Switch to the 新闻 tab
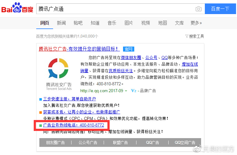Image resolution: width=237 pixels, height=155 pixels. coord(62,23)
